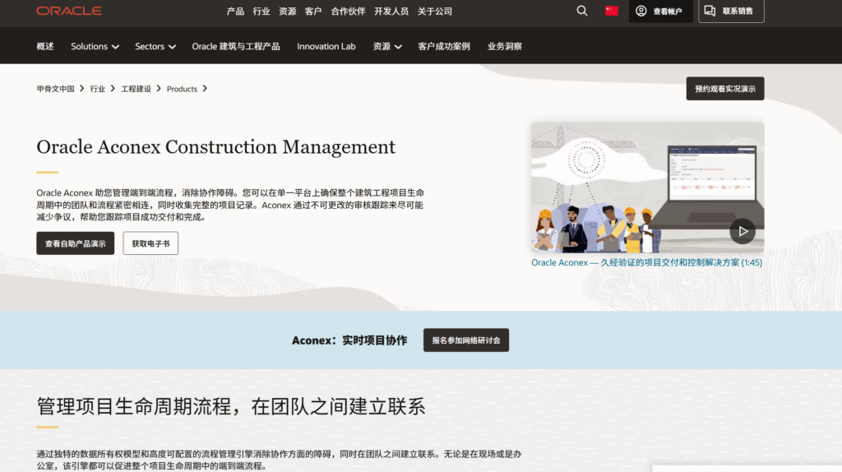Click the 获取电子书 button
This screenshot has width=842, height=472.
point(150,243)
